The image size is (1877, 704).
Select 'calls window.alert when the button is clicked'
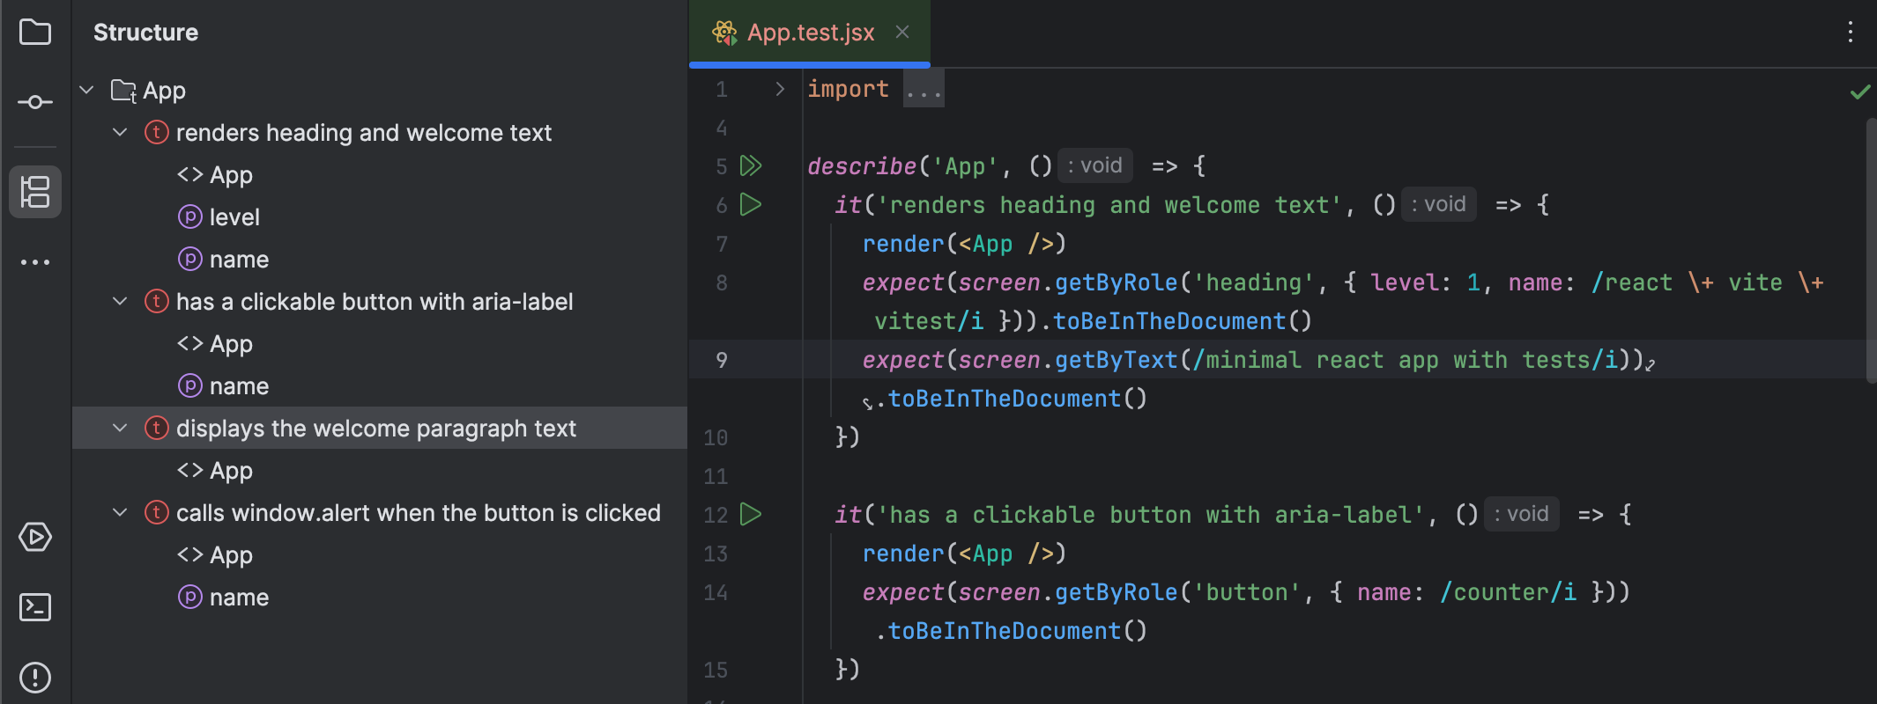click(419, 513)
